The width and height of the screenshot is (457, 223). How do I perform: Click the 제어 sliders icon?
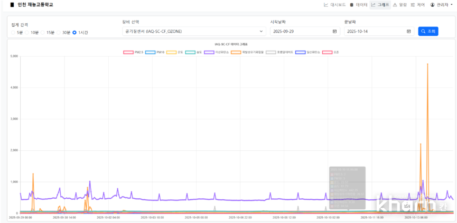pos(413,5)
